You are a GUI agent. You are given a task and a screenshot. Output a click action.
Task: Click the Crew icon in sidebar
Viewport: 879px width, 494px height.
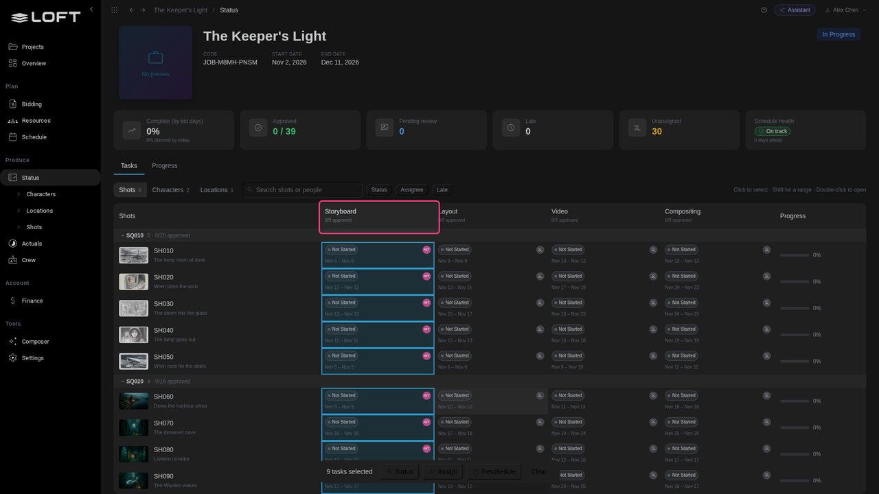13,260
